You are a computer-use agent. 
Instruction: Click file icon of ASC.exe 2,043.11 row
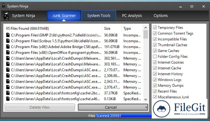(x=8, y=81)
